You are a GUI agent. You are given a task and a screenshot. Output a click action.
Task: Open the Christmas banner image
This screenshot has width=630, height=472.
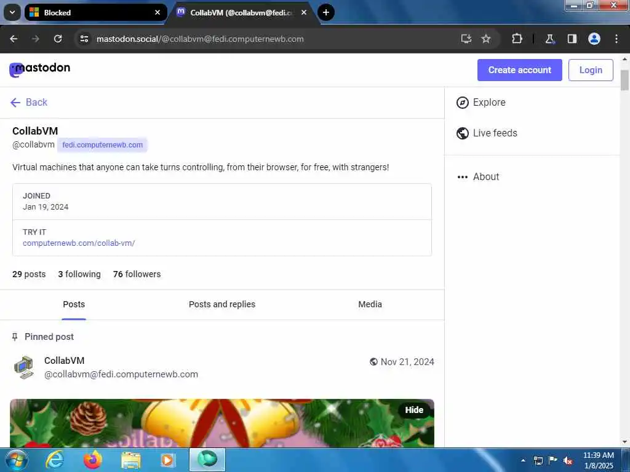[x=221, y=423]
